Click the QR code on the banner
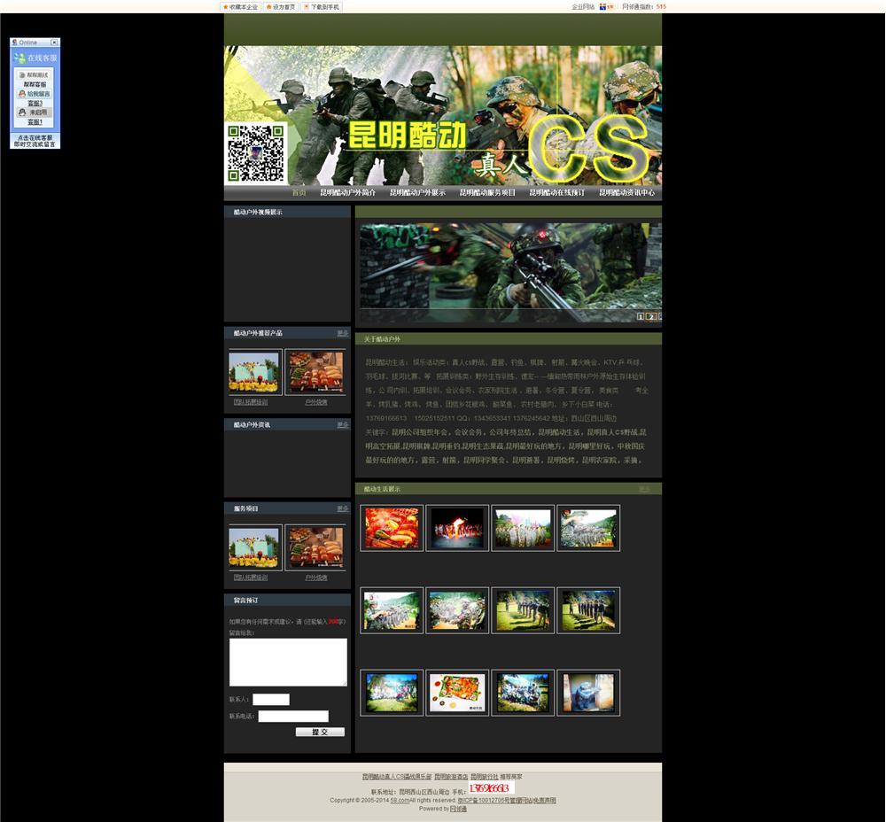 [x=256, y=153]
